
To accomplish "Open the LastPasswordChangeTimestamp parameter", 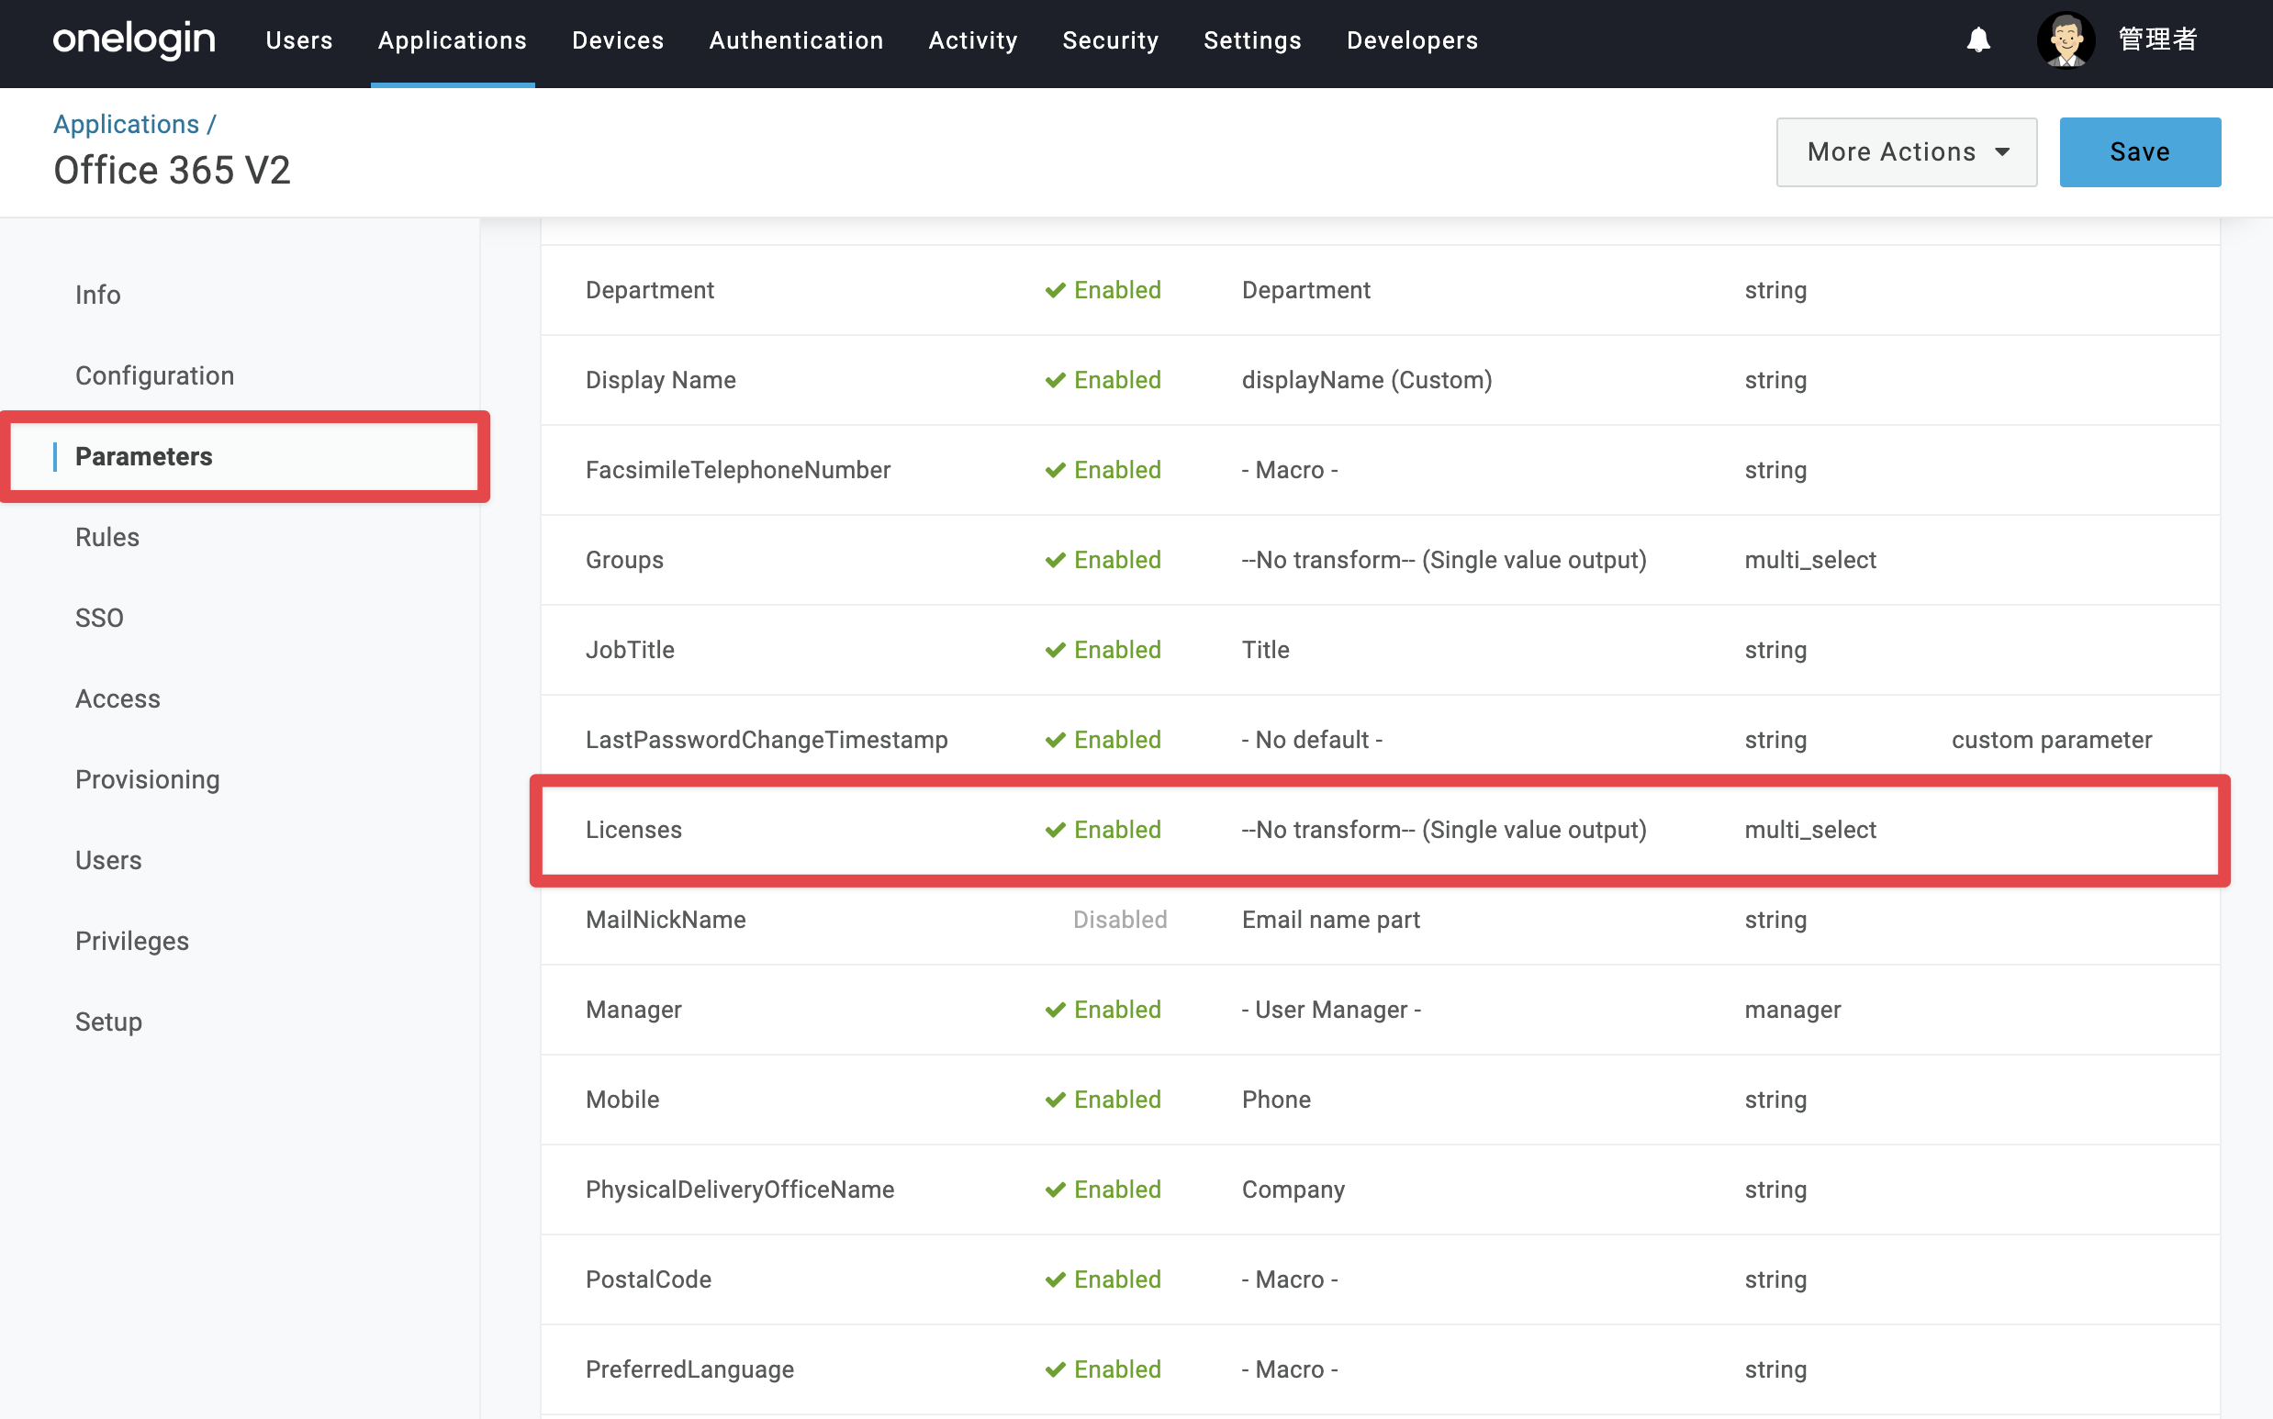I will point(1380,741).
